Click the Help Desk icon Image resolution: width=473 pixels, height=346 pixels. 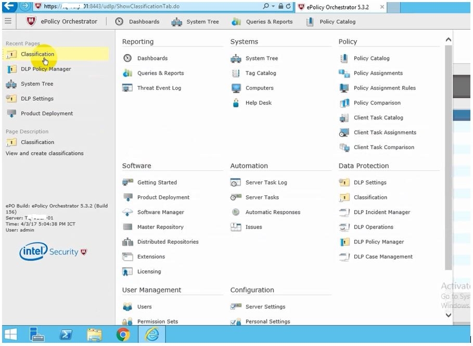pyautogui.click(x=236, y=103)
